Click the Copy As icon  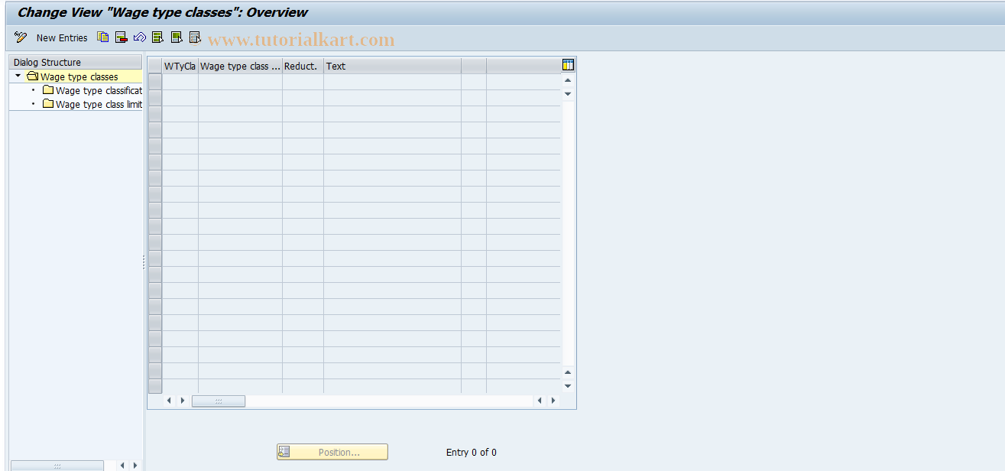pos(103,37)
